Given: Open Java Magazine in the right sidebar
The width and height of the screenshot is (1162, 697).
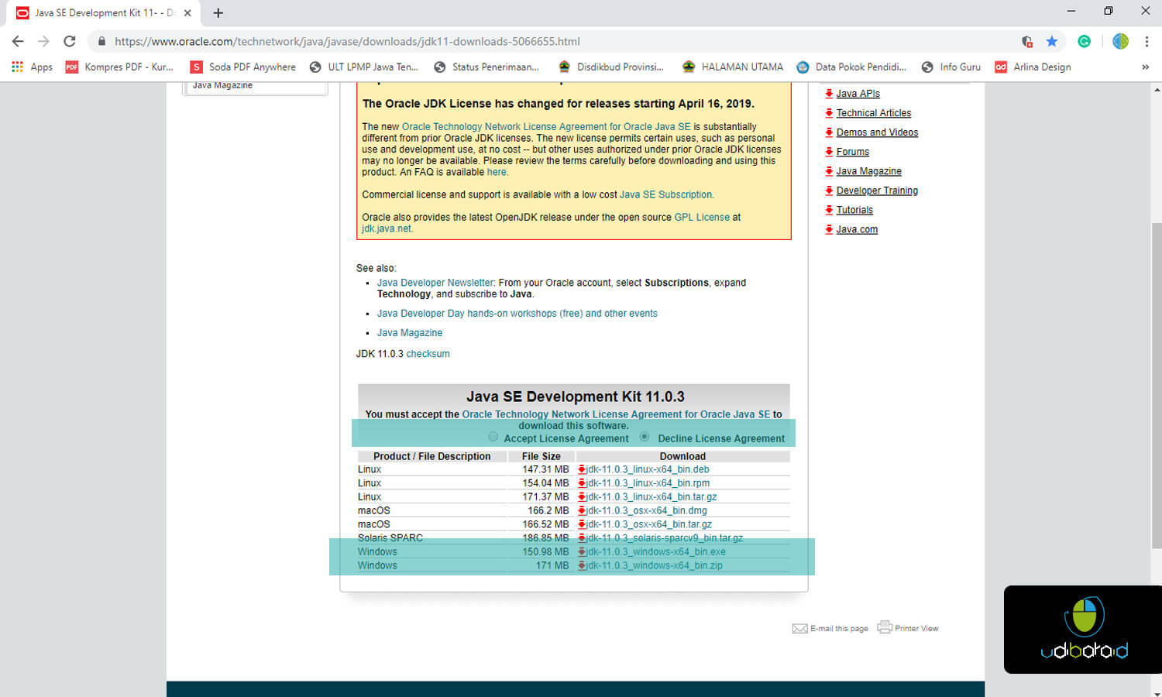Looking at the screenshot, I should click(868, 171).
